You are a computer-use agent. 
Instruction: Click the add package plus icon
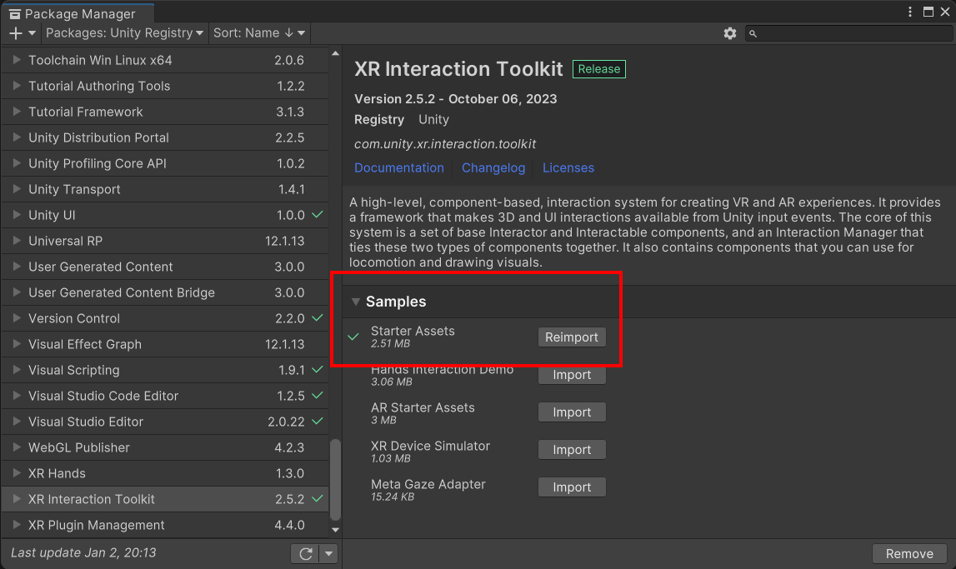coord(16,33)
